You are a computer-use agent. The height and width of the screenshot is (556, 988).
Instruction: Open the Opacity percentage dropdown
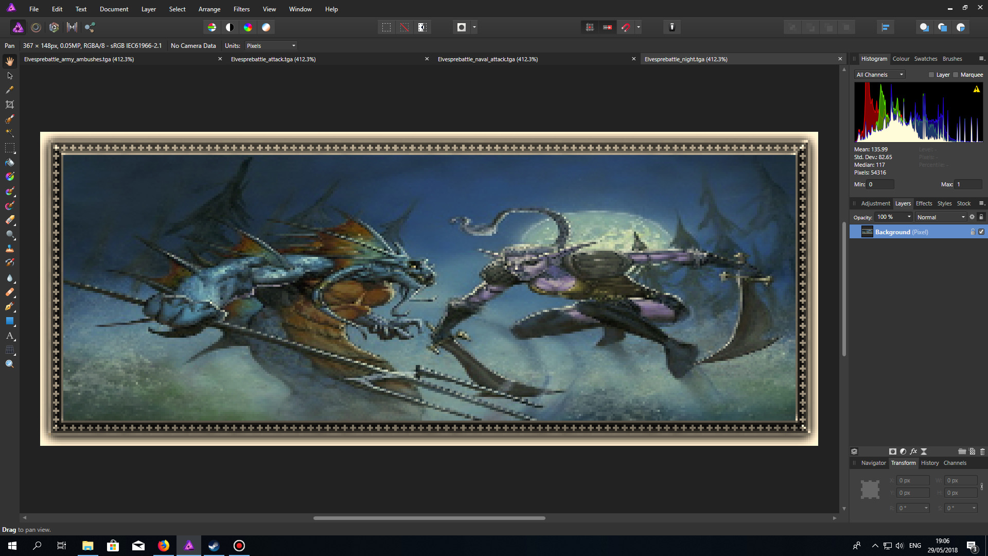point(909,217)
